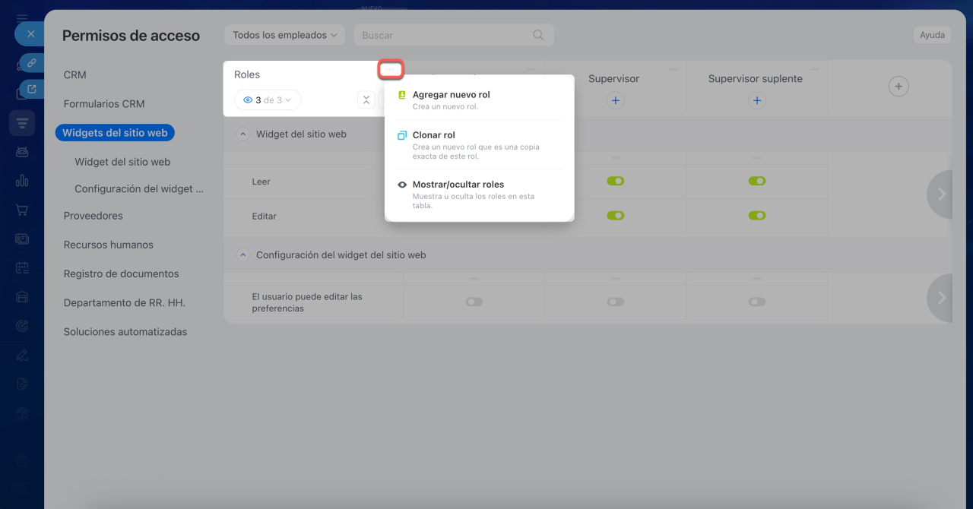This screenshot has width=973, height=509.
Task: Select Agregar nuevo rol menu option
Action: pyautogui.click(x=451, y=95)
